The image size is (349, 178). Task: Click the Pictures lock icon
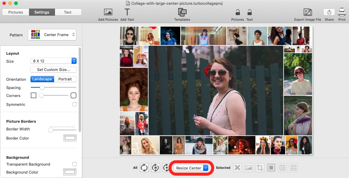[x=237, y=12]
